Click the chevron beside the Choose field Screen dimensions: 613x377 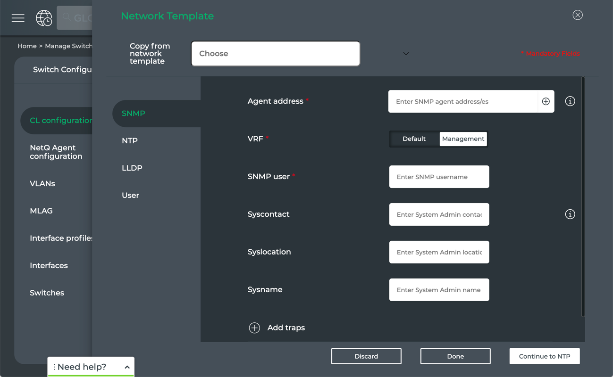[x=406, y=54]
